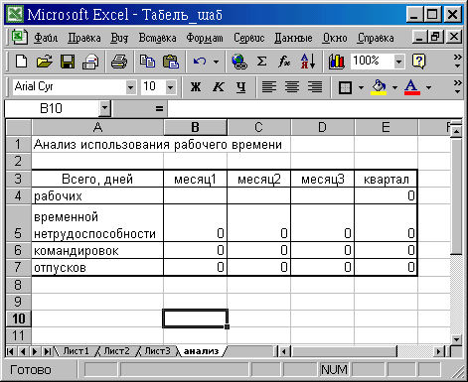Open the font name dropdown Arial Cyr
468x382 pixels.
click(130, 87)
